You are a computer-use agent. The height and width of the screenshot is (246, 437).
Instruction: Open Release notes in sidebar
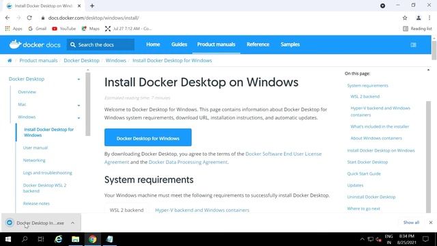coord(36,204)
